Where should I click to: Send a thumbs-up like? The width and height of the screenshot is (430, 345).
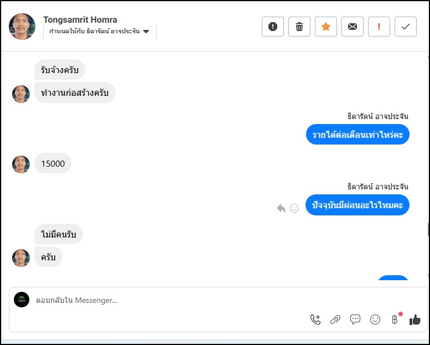[x=415, y=320]
